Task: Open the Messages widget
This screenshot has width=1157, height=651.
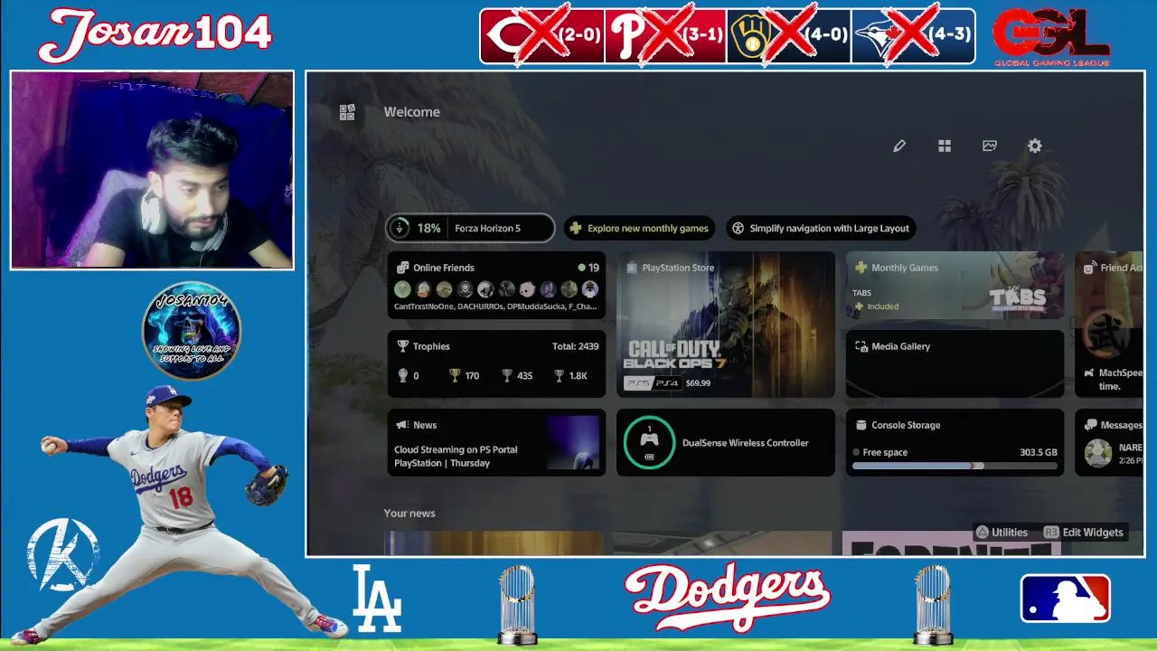Action: (x=1109, y=442)
